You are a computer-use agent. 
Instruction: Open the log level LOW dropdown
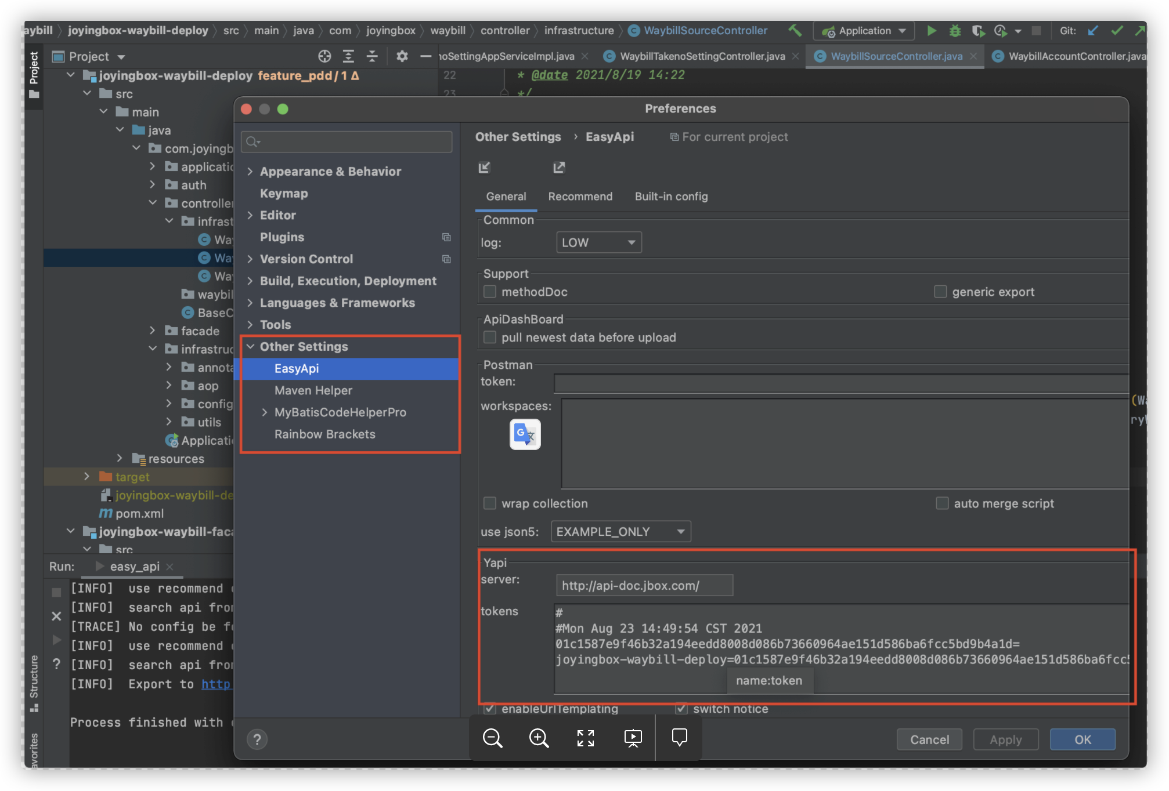598,242
